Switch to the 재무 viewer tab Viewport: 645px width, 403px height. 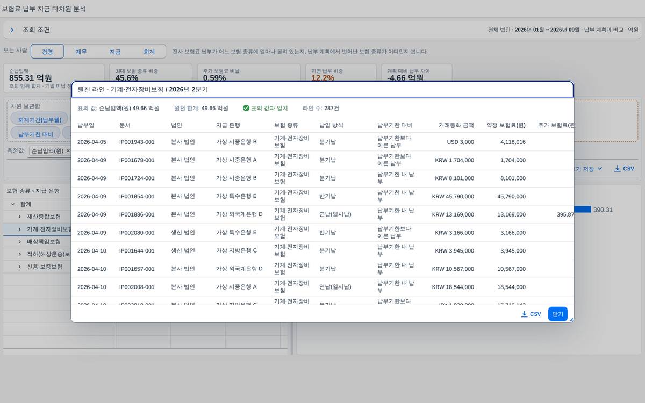tap(81, 52)
